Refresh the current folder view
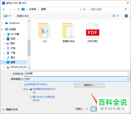Screen dimensions: 131x114 (85, 9)
